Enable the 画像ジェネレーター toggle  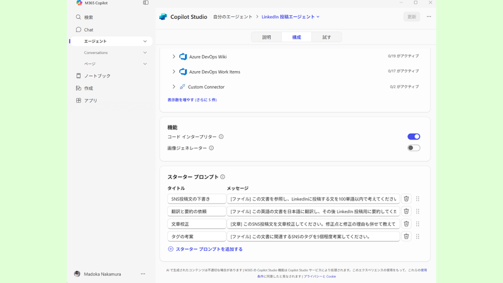coord(413,148)
